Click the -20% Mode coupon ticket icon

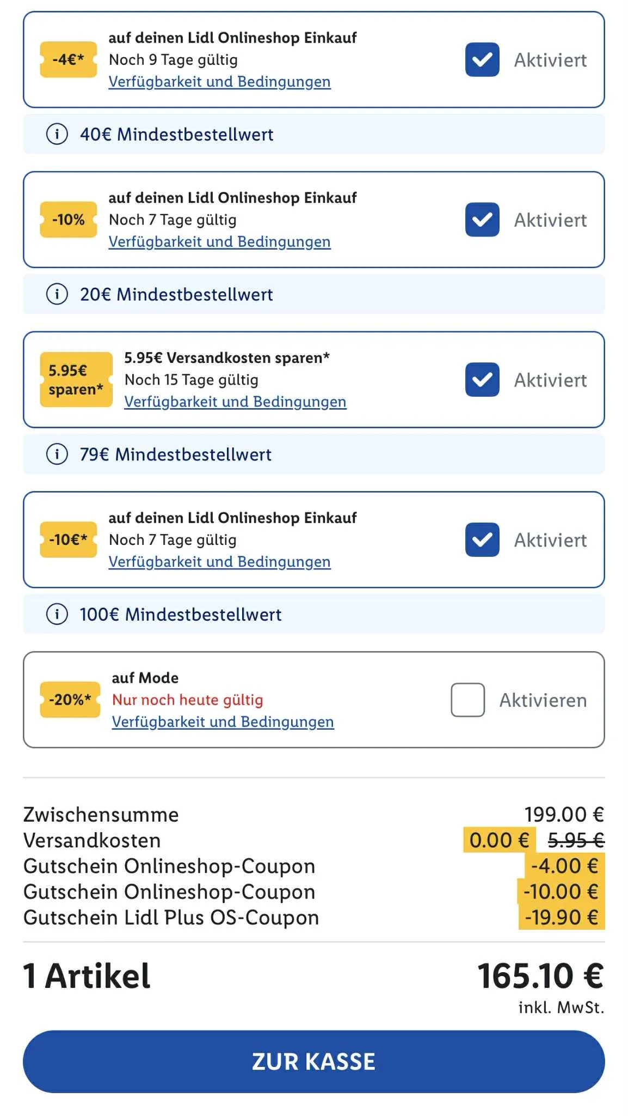tap(70, 700)
